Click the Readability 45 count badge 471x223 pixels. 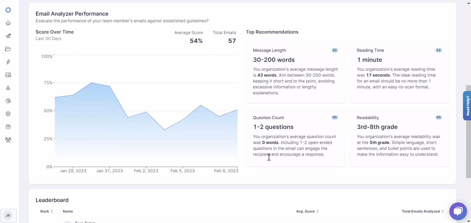coord(438,117)
